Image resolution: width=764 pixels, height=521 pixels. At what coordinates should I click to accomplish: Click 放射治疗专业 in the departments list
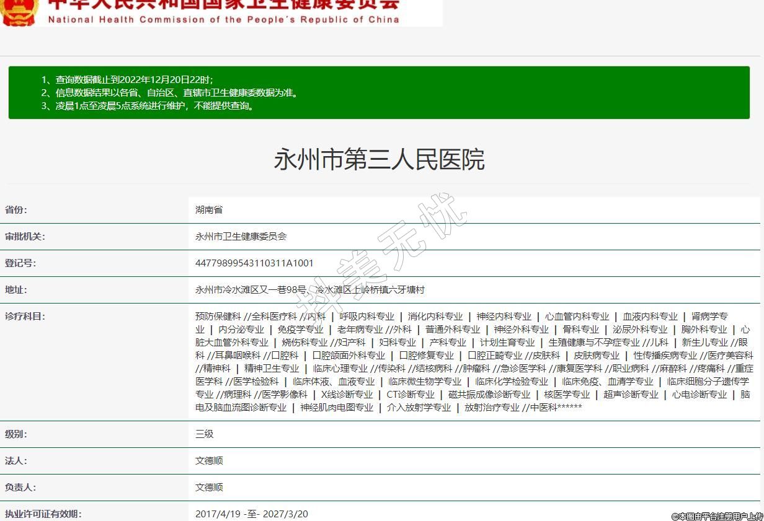(492, 408)
